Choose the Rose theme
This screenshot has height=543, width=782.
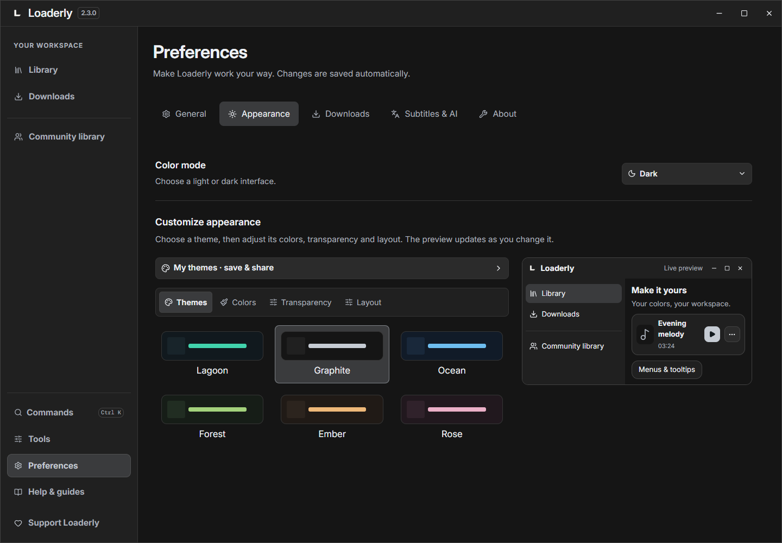[452, 418]
